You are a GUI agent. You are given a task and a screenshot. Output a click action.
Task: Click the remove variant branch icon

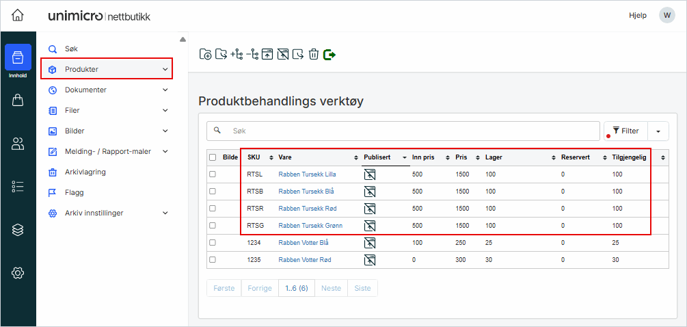coord(252,55)
